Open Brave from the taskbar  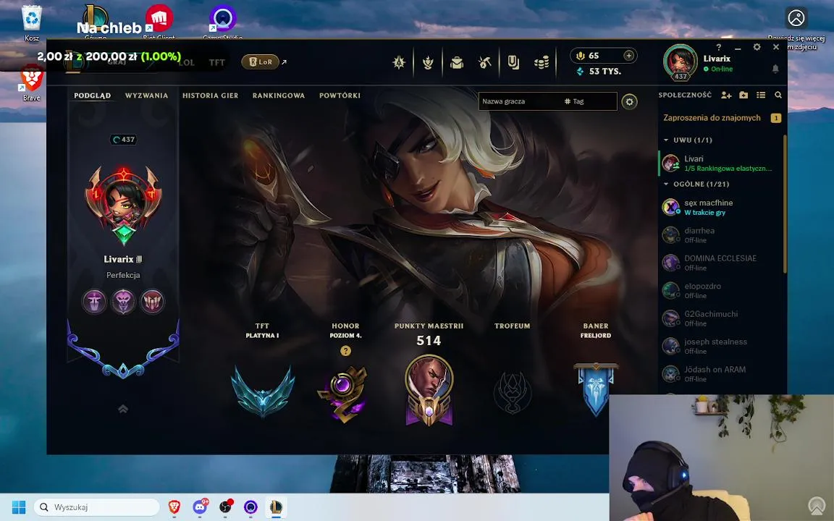174,507
